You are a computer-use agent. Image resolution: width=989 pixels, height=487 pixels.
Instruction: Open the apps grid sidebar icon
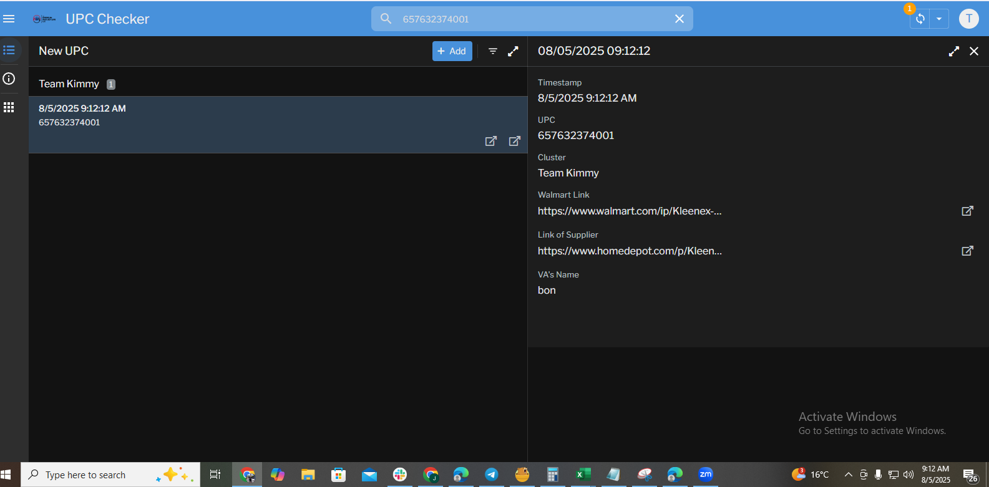tap(9, 107)
